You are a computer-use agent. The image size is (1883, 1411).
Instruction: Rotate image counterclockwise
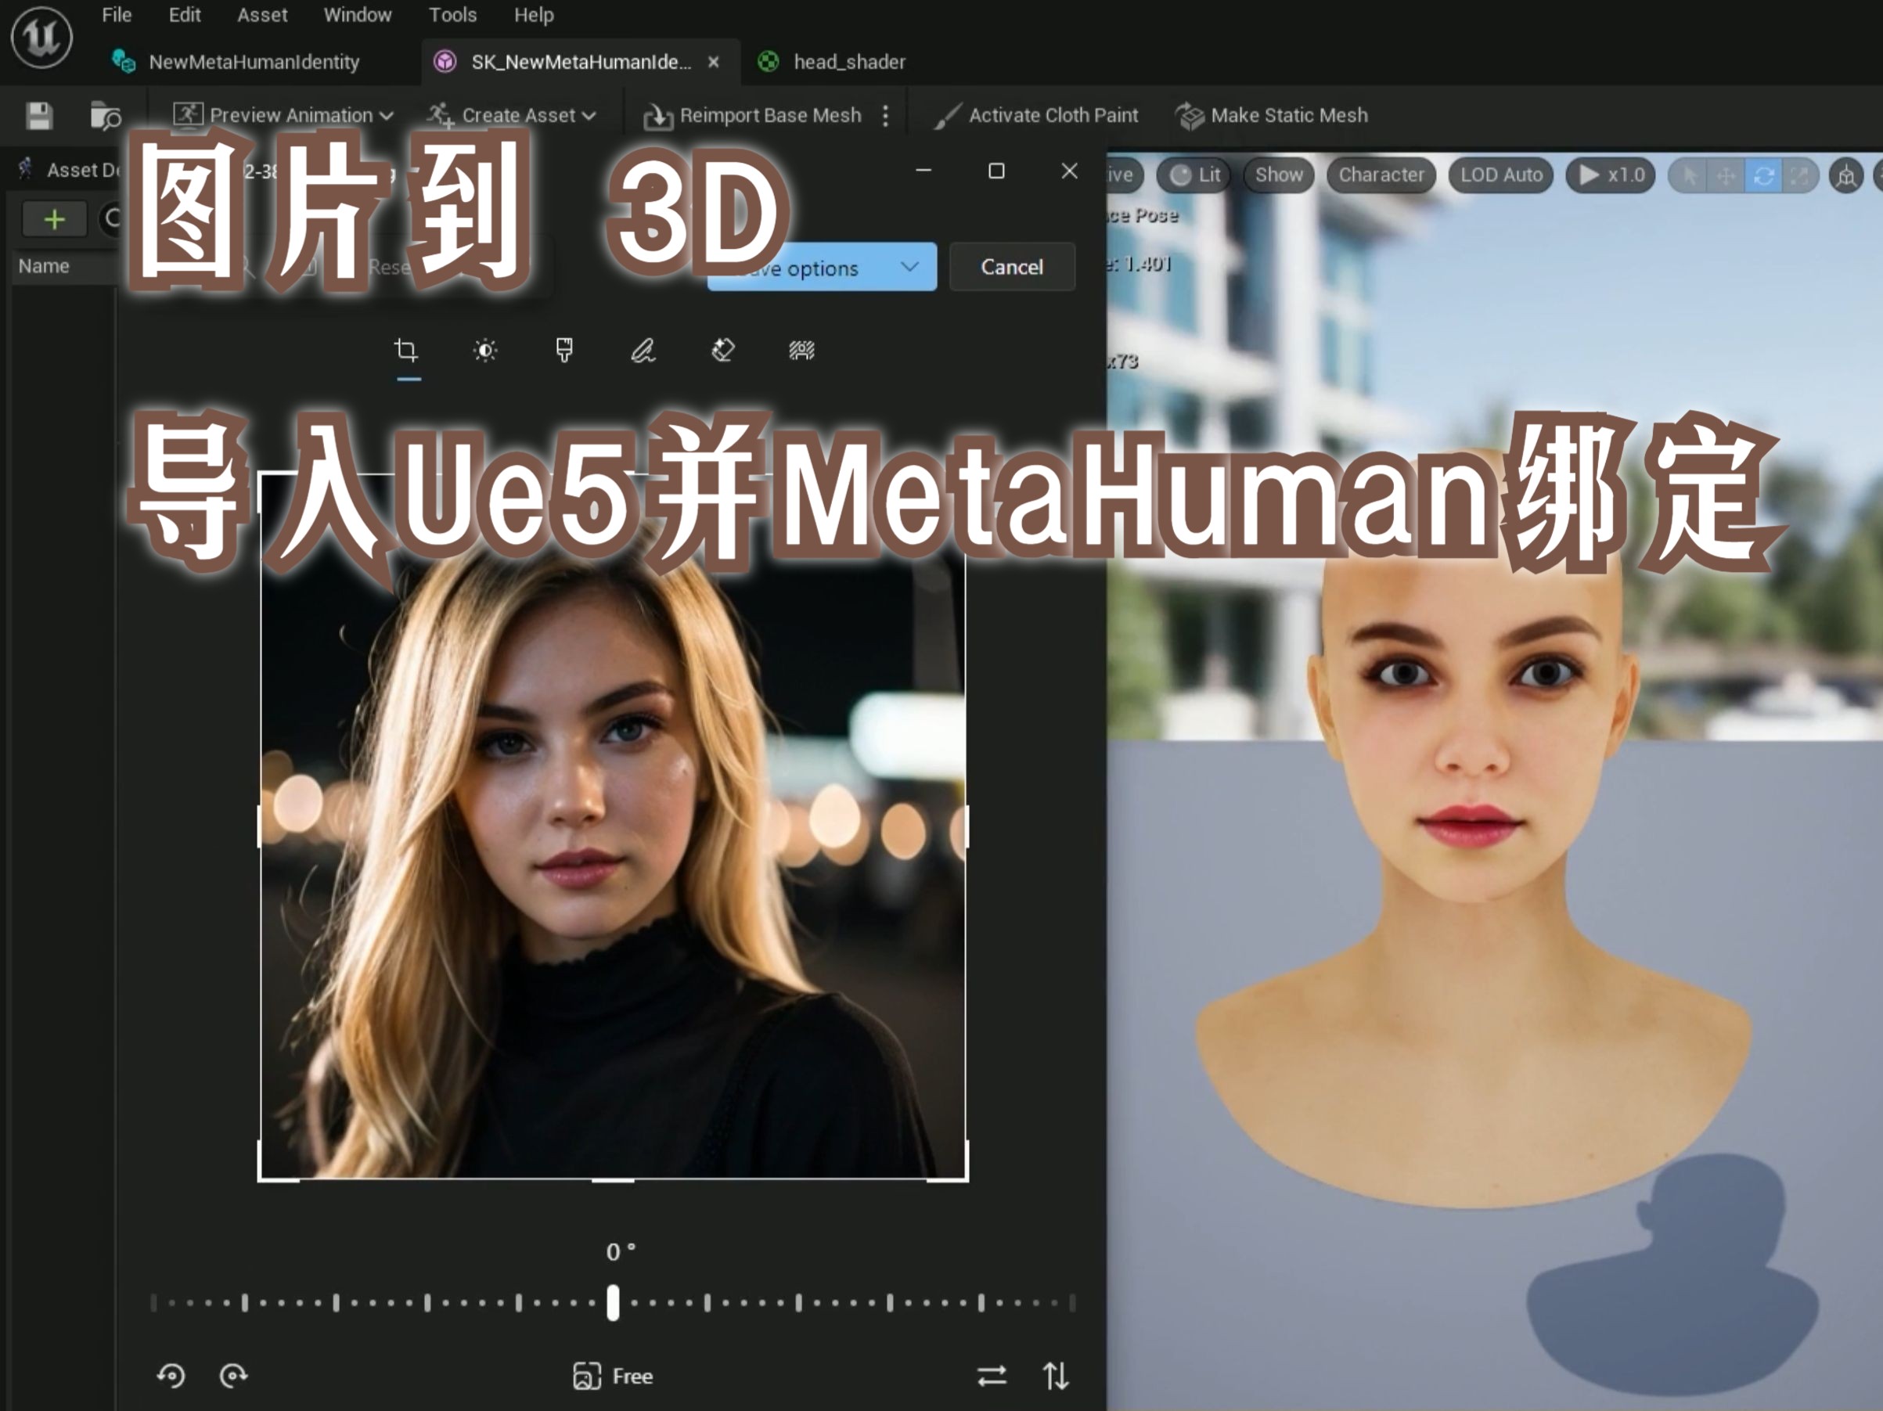point(171,1375)
